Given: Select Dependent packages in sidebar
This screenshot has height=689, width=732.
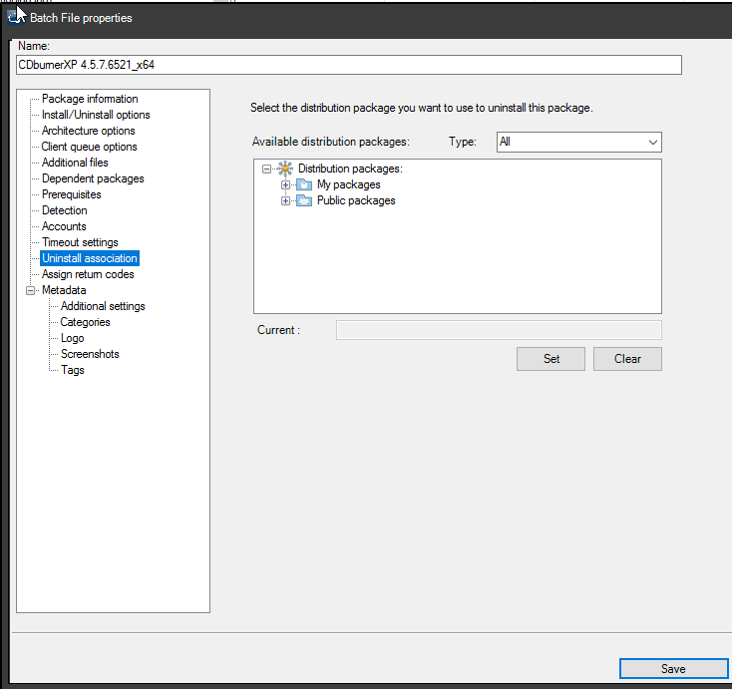Looking at the screenshot, I should coord(93,178).
